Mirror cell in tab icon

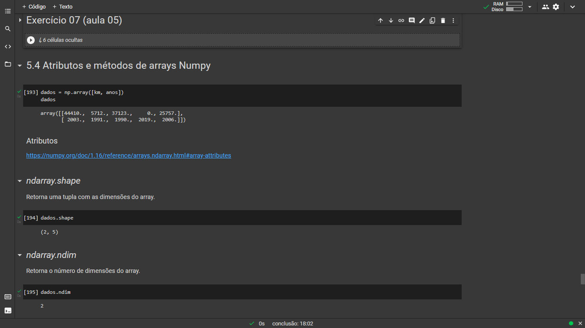[x=433, y=20]
